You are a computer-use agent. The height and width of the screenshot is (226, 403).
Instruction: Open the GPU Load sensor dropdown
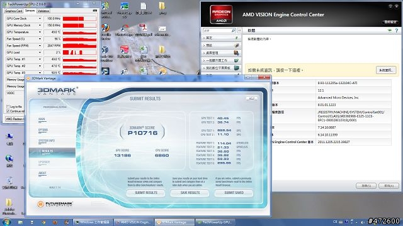40,53
